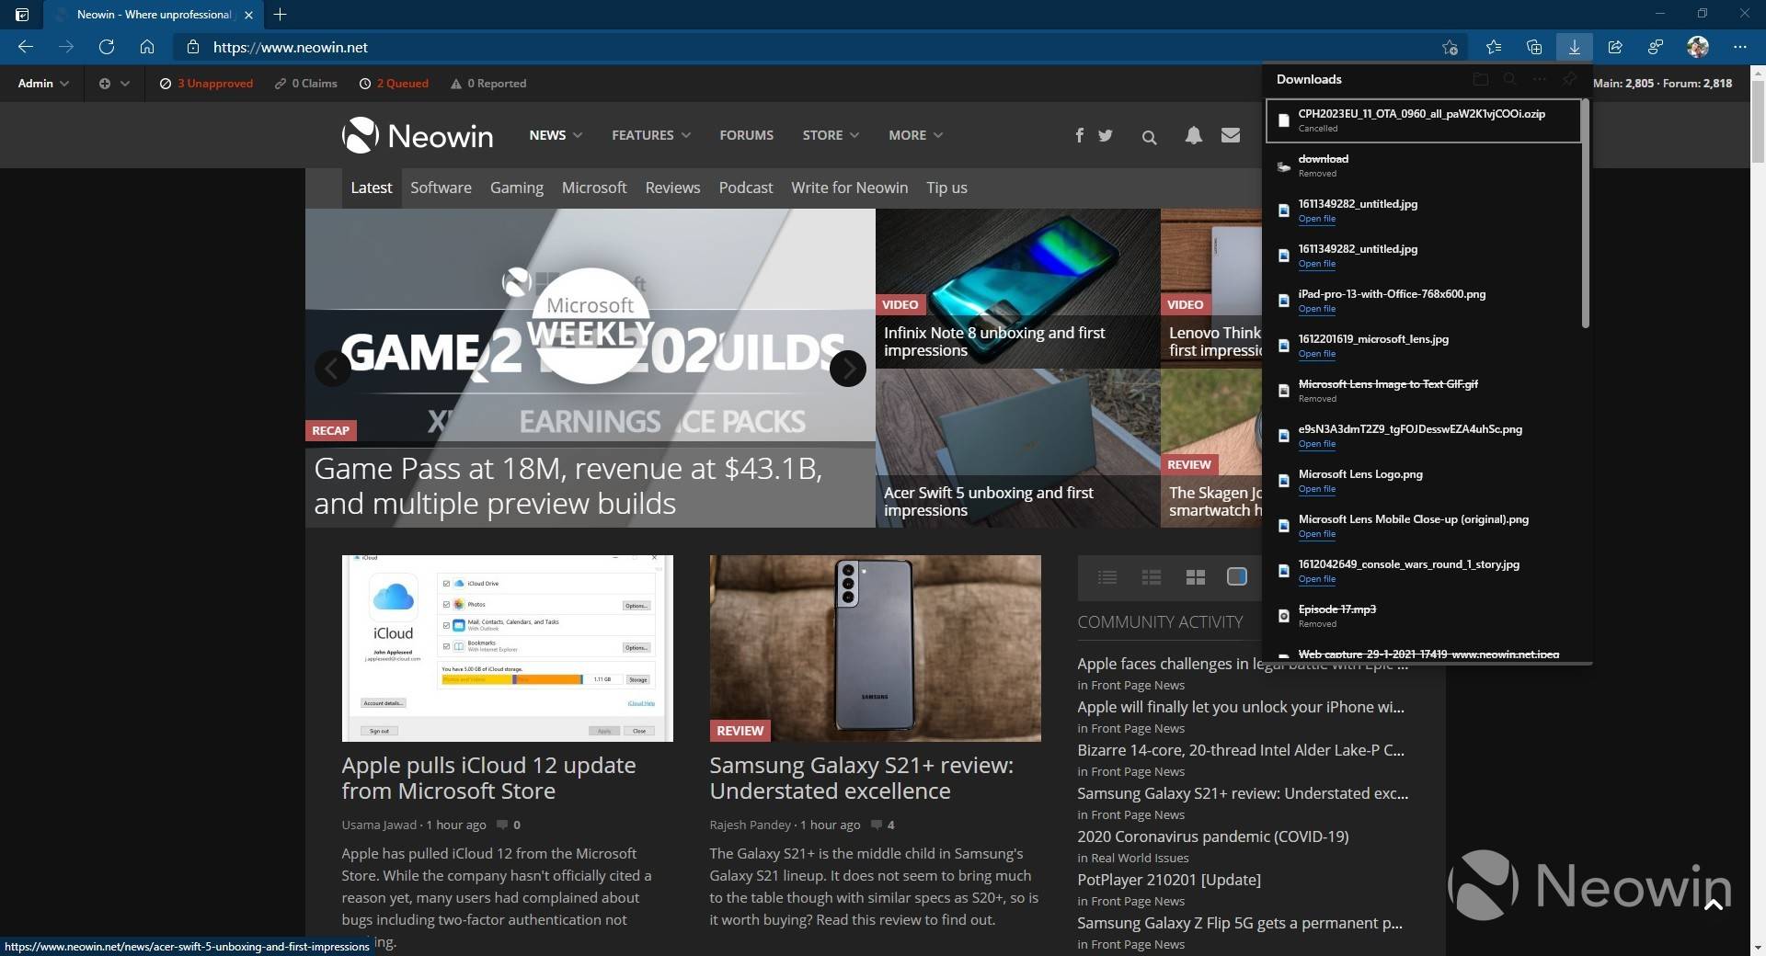Switch to detailed list layout icon
The height and width of the screenshot is (956, 1766).
point(1152,576)
